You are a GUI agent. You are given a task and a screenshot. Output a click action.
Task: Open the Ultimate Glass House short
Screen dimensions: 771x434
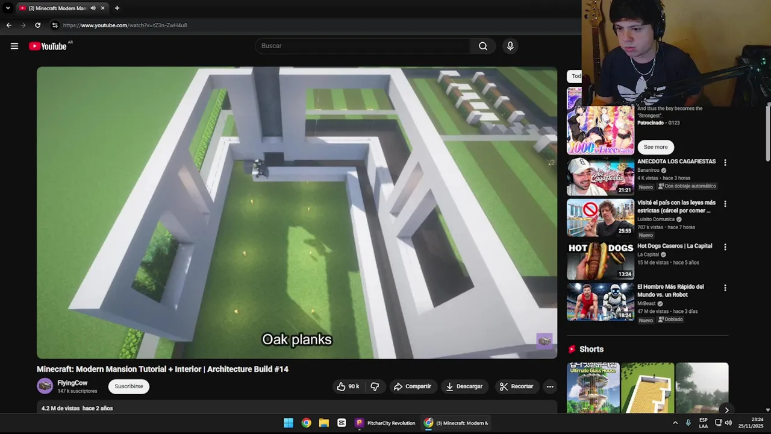coord(593,388)
